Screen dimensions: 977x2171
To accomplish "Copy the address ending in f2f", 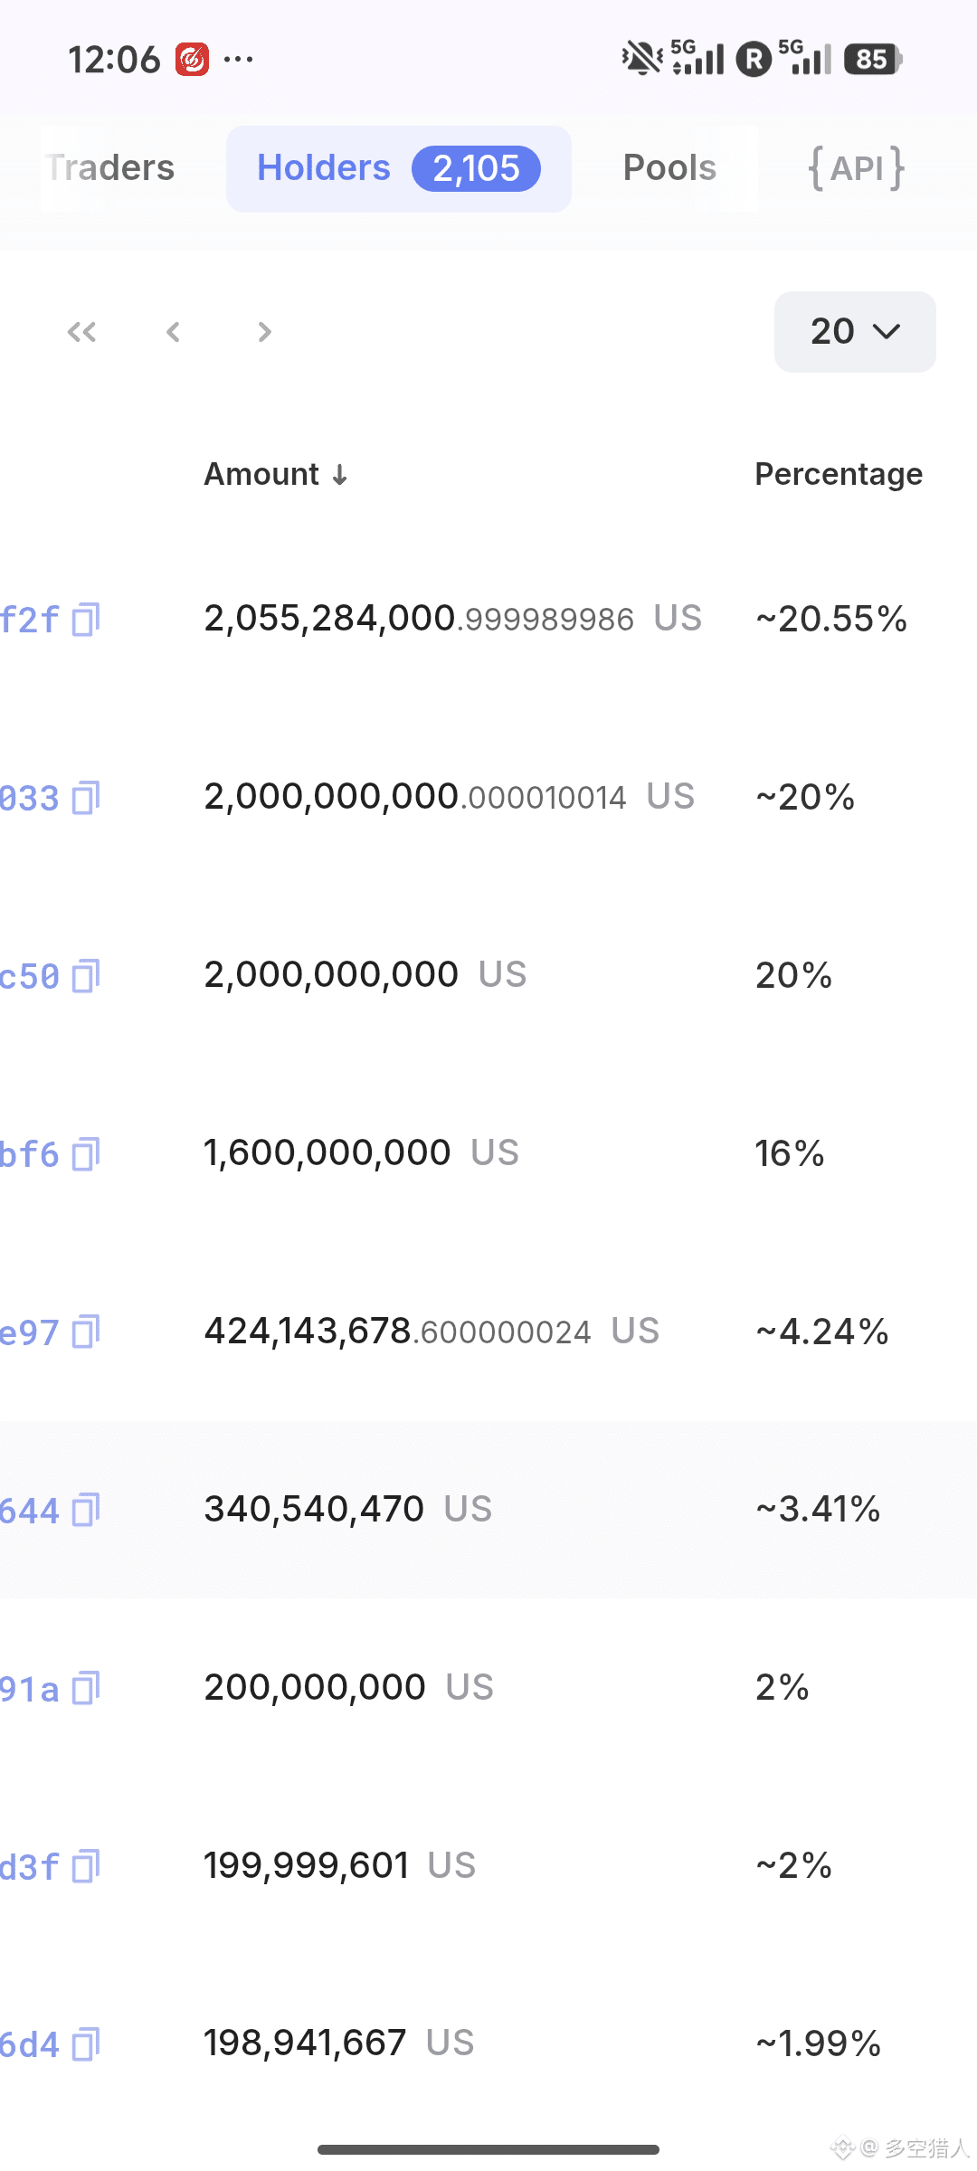I will tap(86, 620).
